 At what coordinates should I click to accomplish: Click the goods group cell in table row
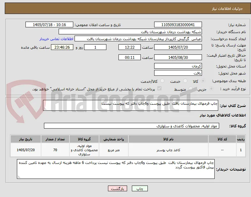(84, 150)
